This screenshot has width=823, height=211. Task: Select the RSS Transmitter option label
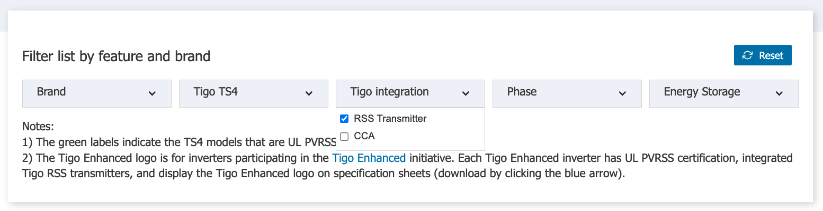pos(390,119)
